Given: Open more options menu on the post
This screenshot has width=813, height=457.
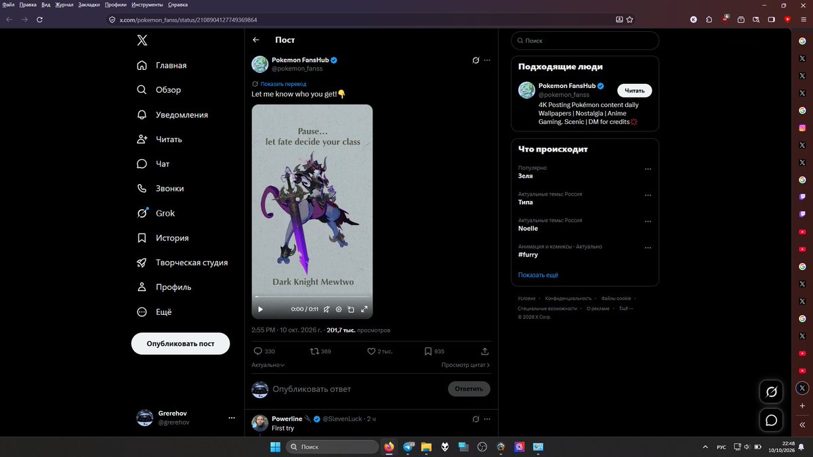Looking at the screenshot, I should click(x=486, y=60).
